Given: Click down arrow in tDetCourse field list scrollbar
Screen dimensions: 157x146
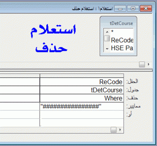Looking at the screenshot, I should click(107, 49).
